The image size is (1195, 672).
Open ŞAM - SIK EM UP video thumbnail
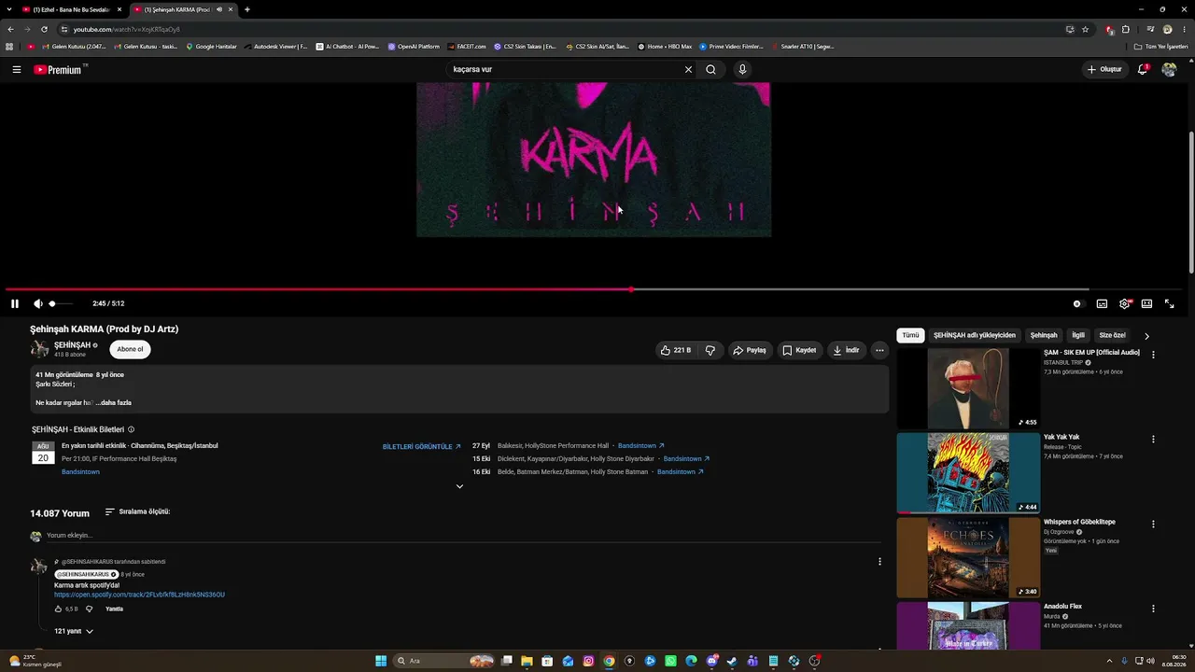(968, 388)
